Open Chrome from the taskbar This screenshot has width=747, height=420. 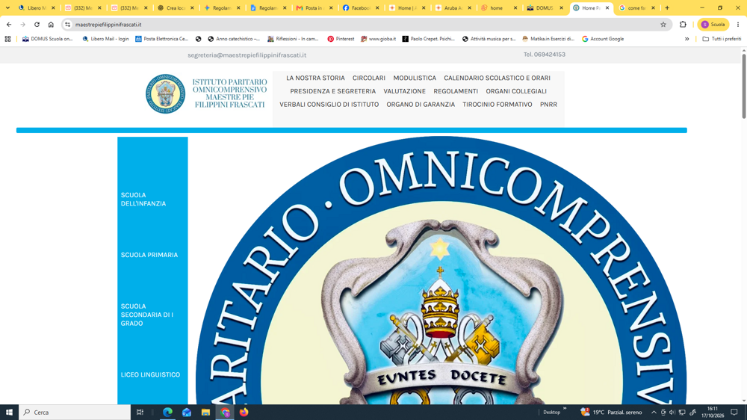225,412
